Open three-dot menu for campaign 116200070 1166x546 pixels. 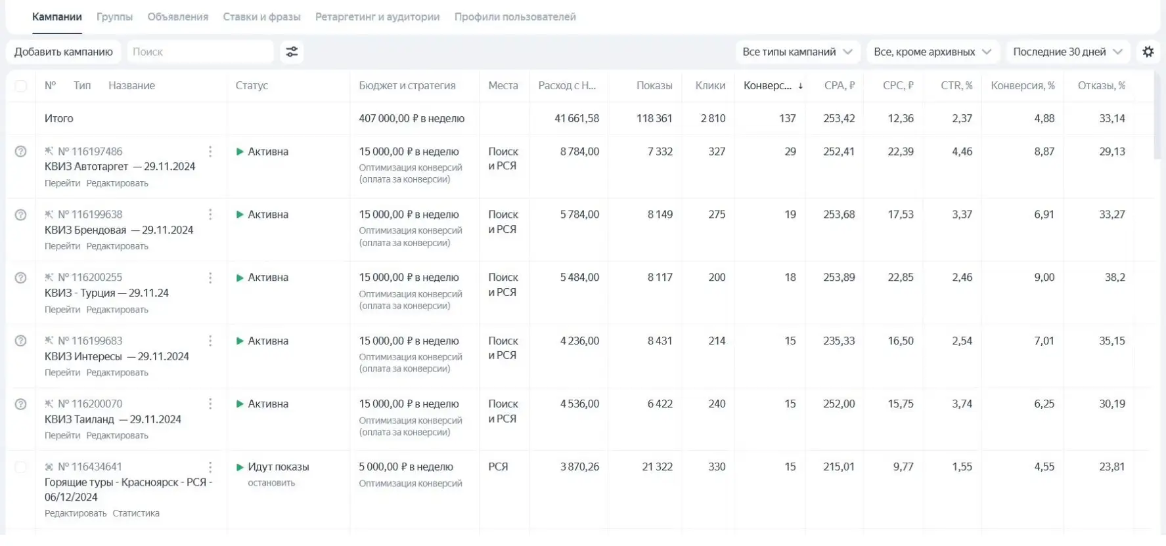(210, 404)
